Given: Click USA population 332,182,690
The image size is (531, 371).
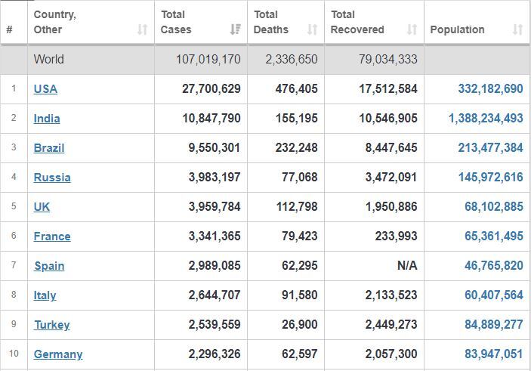Looking at the screenshot, I should 490,88.
